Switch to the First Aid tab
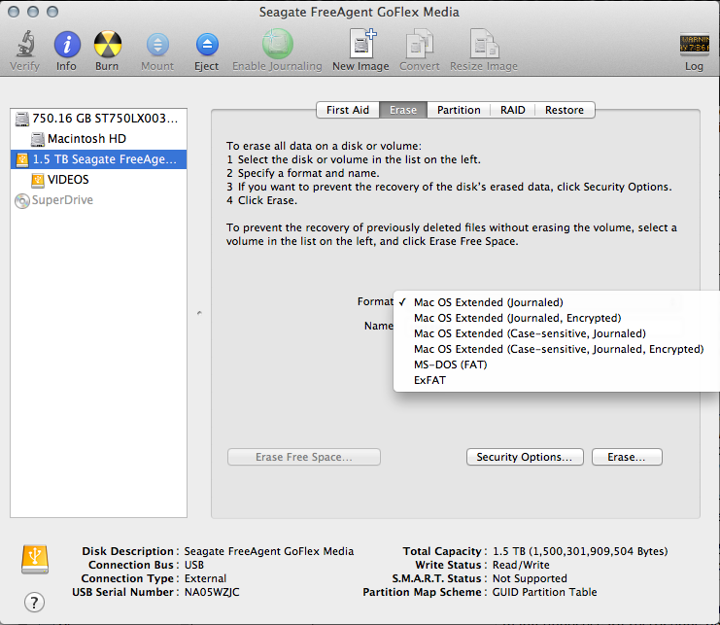 (x=348, y=110)
